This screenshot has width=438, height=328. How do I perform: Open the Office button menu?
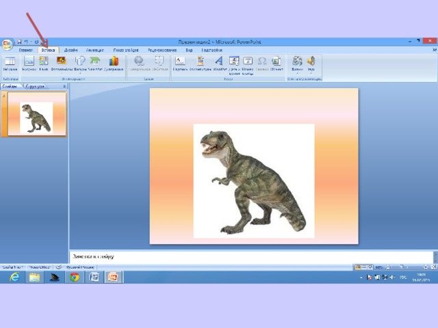pyautogui.click(x=7, y=44)
